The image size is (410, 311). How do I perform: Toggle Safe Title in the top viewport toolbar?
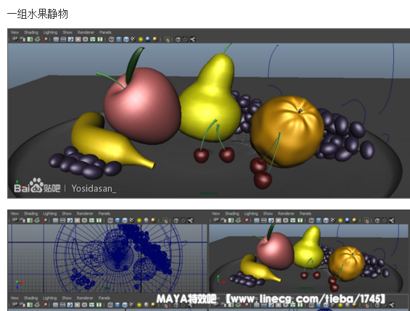click(x=100, y=39)
